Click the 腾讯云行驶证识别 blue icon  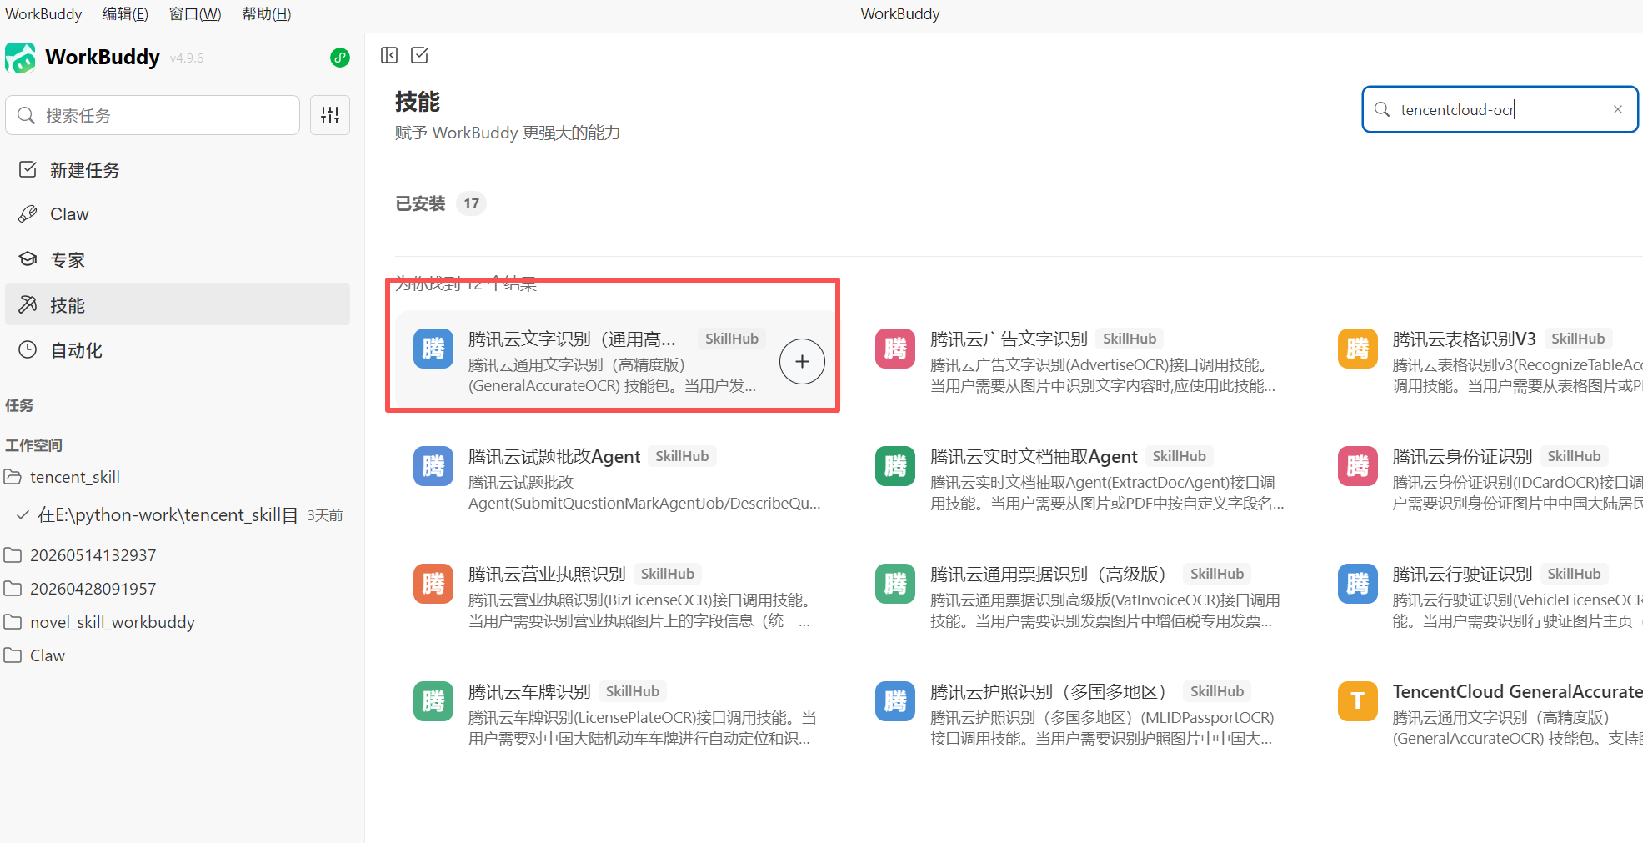pyautogui.click(x=1358, y=584)
